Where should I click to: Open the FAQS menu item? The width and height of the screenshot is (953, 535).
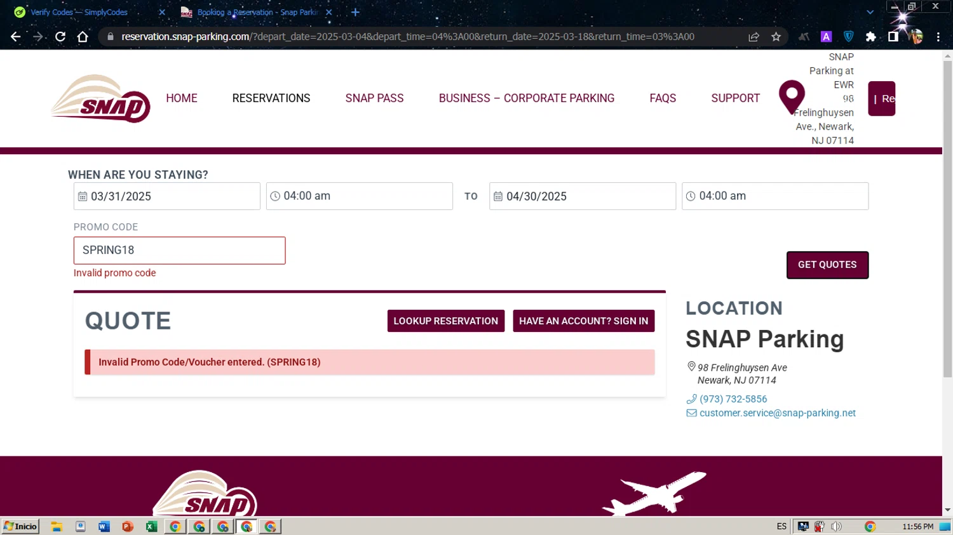click(663, 98)
